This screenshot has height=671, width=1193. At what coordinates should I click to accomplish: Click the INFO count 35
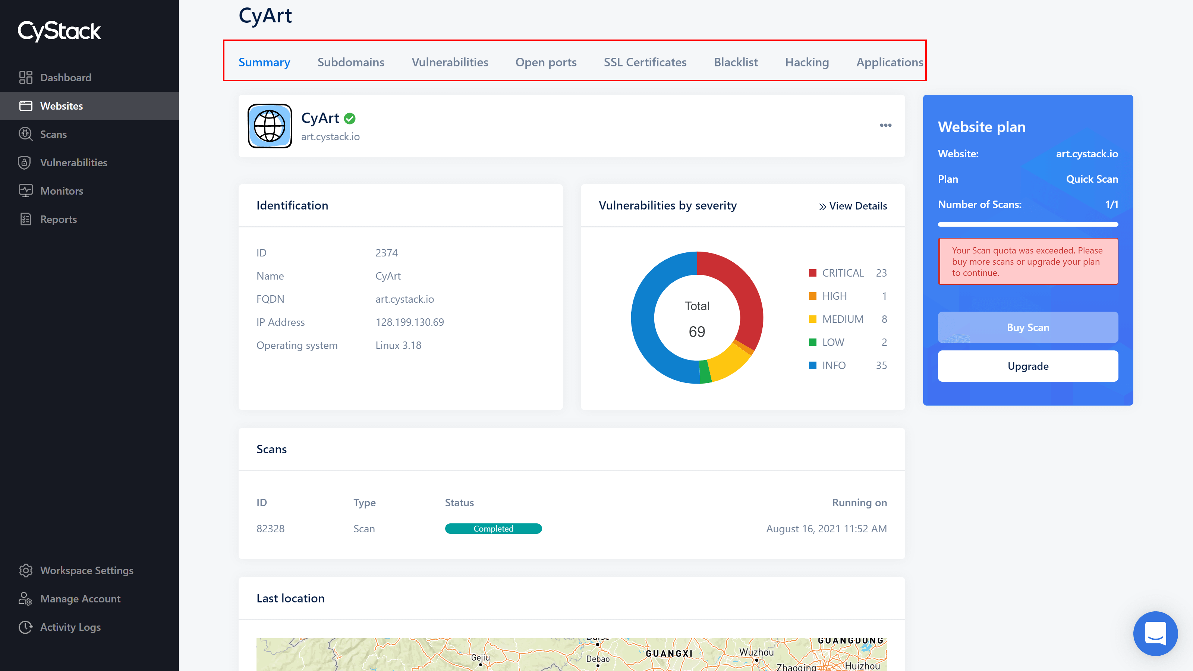click(881, 365)
